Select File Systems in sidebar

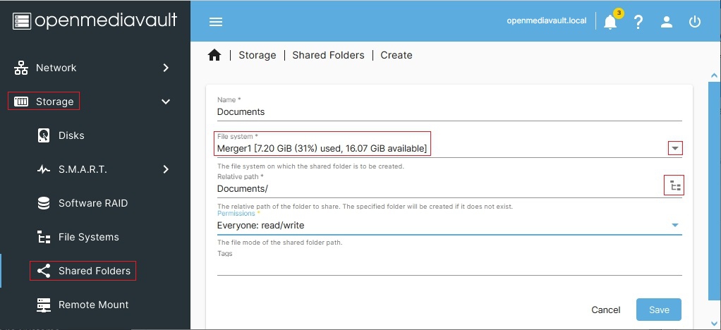pos(88,237)
